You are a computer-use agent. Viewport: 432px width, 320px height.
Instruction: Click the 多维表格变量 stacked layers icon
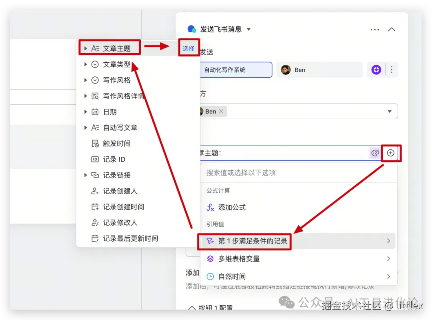click(x=211, y=258)
